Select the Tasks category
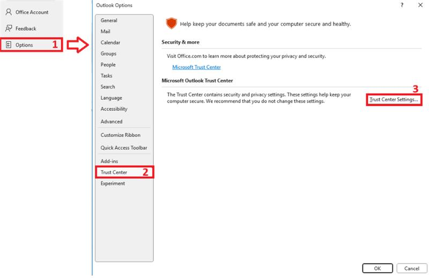The image size is (429, 278). tap(124, 76)
